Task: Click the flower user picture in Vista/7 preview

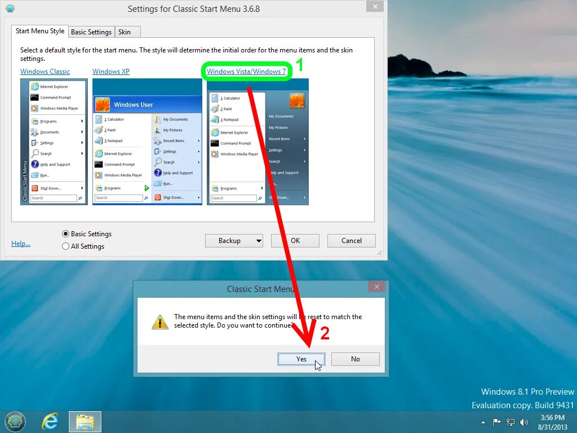Action: 296,100
